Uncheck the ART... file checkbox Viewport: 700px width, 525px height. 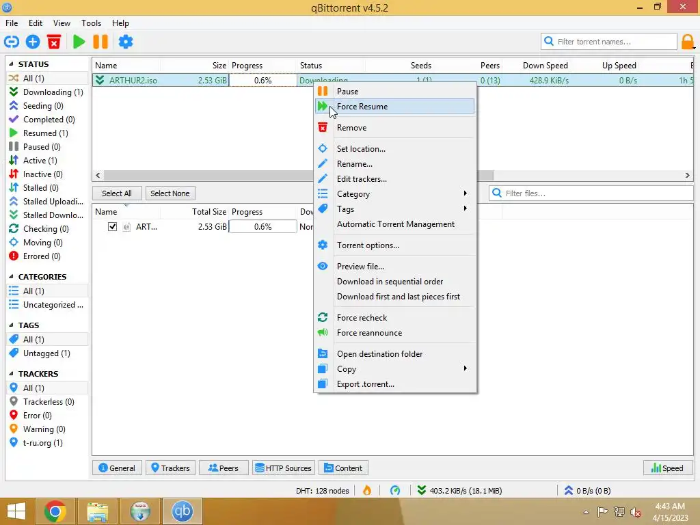point(113,227)
